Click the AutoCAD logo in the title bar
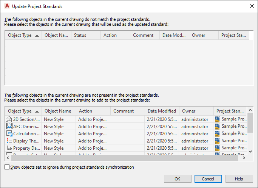 click(6, 6)
